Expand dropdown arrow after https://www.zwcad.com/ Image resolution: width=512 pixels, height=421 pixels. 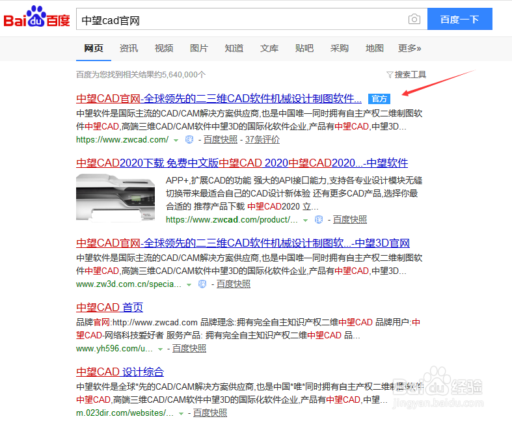tap(176, 141)
